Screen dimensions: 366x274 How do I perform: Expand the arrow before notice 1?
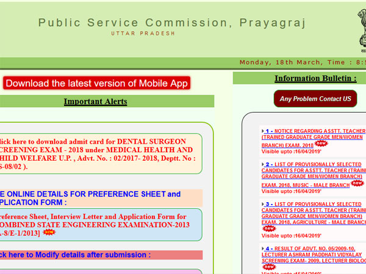coord(263,131)
